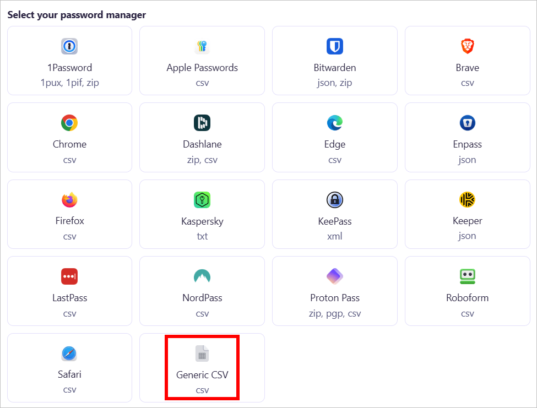The image size is (537, 408).
Task: Select the Brave lion icon
Action: click(x=467, y=46)
